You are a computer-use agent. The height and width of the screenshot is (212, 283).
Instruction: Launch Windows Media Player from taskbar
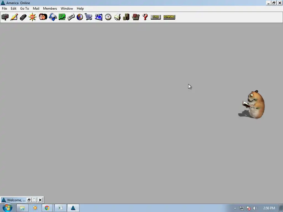(35, 208)
